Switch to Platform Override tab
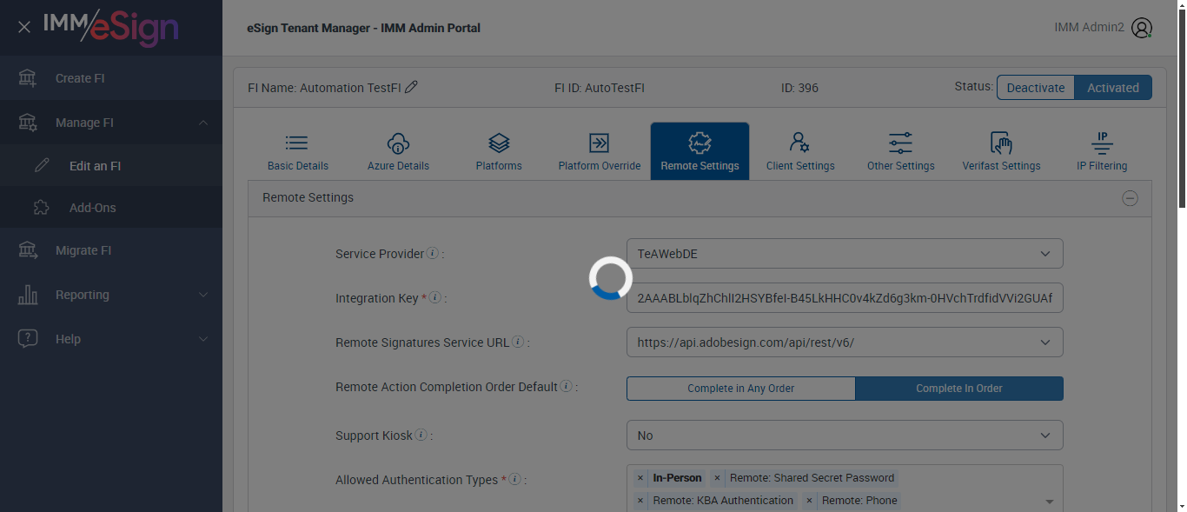Viewport: 1187px width, 512px height. coord(600,151)
